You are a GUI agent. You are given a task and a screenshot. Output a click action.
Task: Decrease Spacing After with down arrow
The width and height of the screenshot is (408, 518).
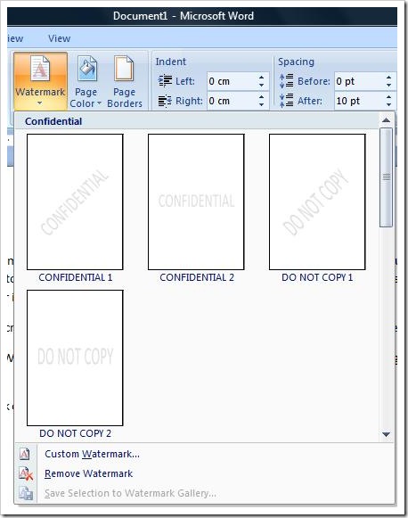(389, 104)
